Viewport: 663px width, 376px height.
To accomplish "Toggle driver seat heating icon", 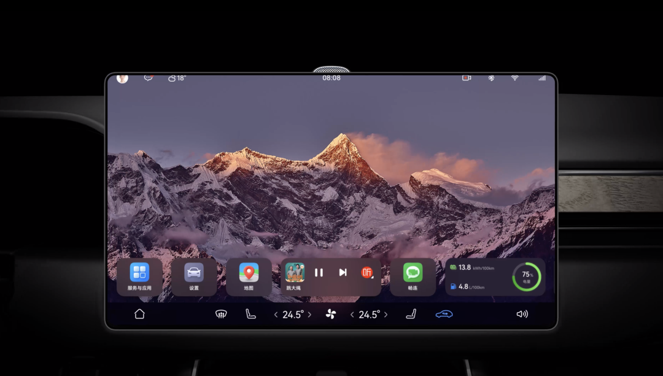I will (x=250, y=314).
